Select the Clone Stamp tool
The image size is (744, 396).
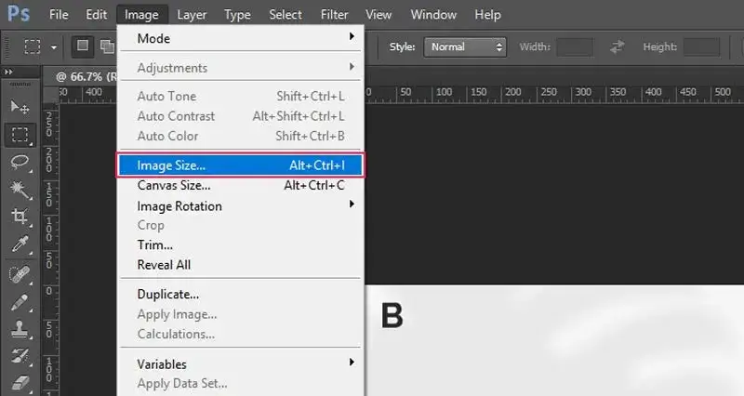tap(19, 329)
